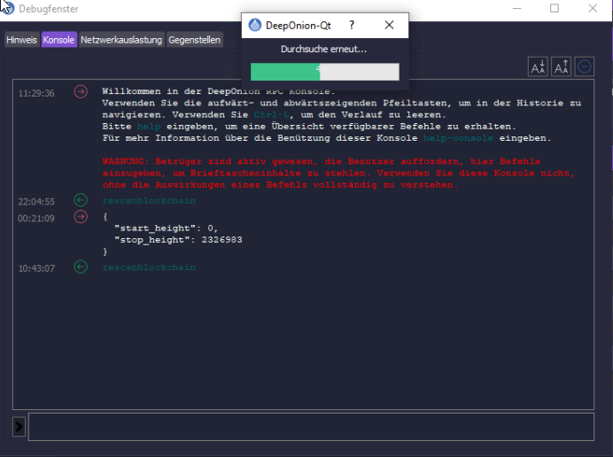Focus the console command input field
This screenshot has width=613, height=457.
[311, 427]
